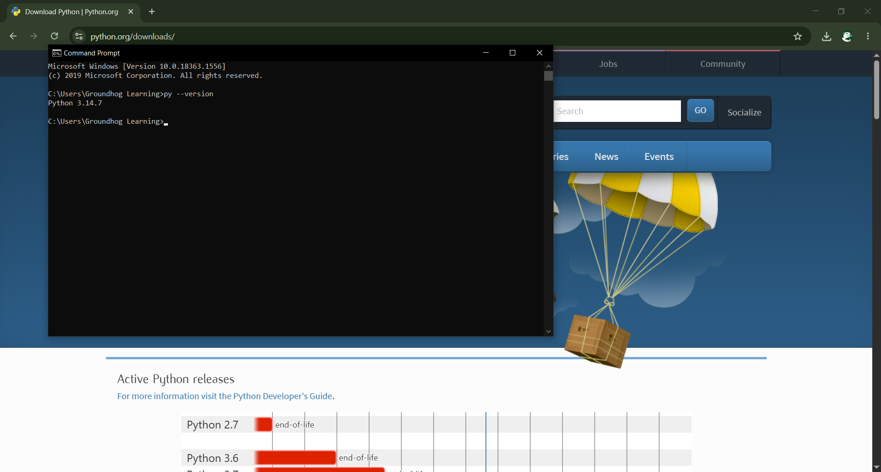Open the Community tab on python.org
This screenshot has width=881, height=472.
point(723,64)
